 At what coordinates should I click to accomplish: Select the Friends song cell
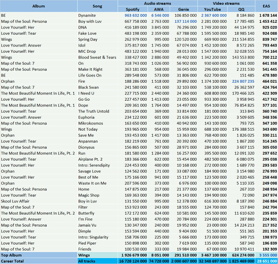[x=97, y=249]
